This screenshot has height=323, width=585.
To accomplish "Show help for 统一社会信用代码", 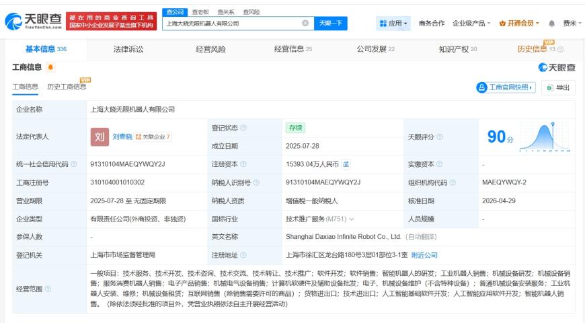I will 74,164.
